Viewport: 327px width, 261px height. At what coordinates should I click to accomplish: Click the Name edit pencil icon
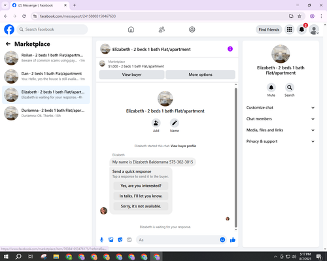pyautogui.click(x=175, y=123)
